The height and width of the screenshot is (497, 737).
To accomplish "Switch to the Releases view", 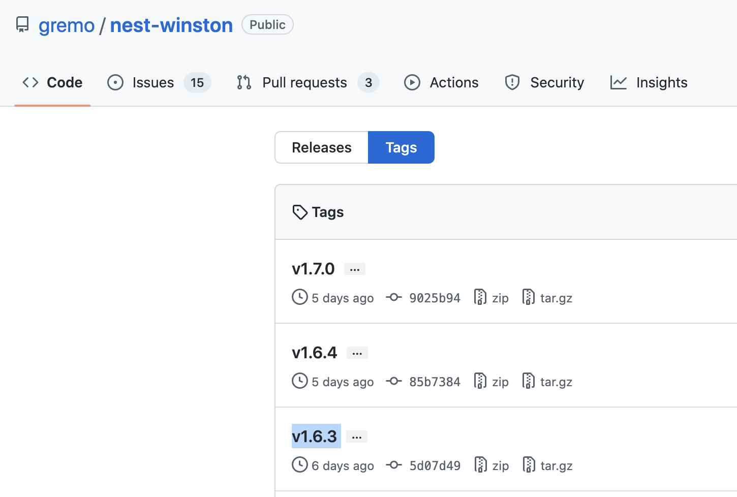I will 322,147.
